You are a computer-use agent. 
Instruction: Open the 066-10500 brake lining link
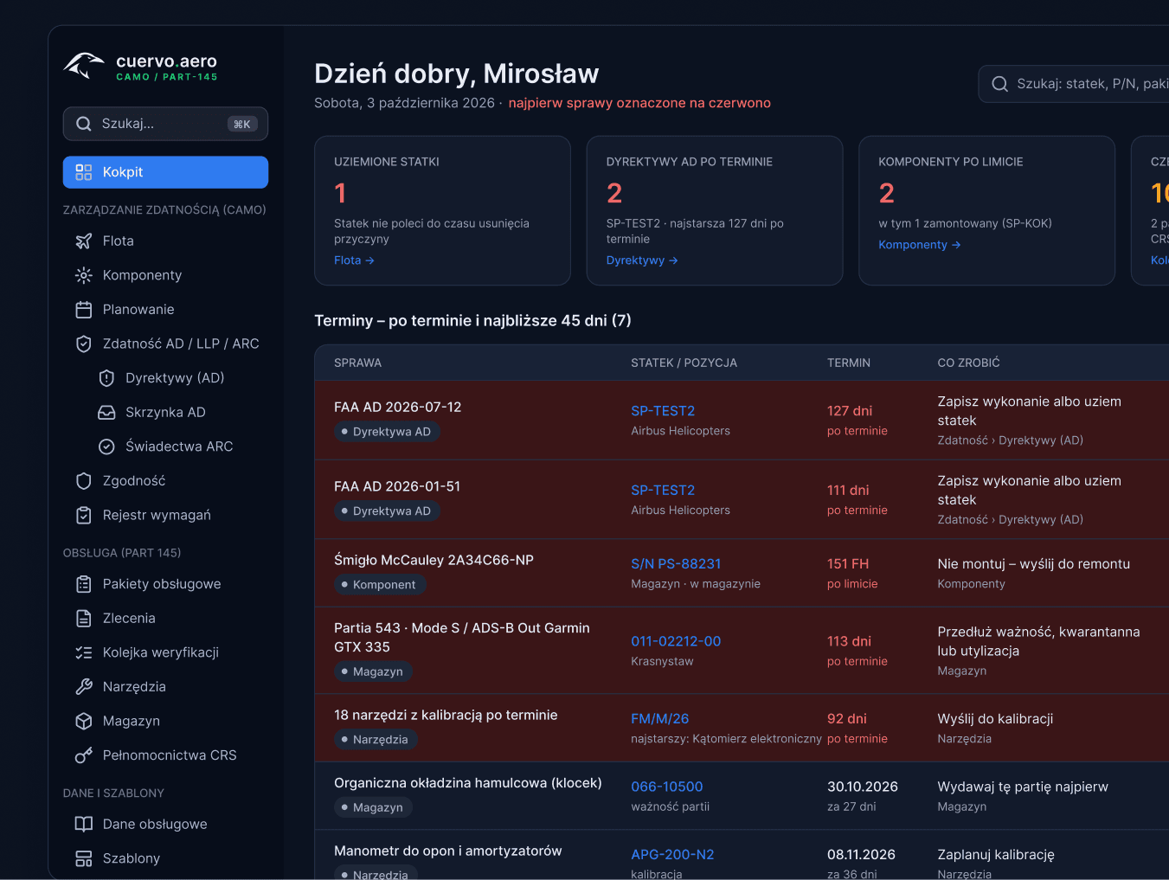click(x=667, y=787)
